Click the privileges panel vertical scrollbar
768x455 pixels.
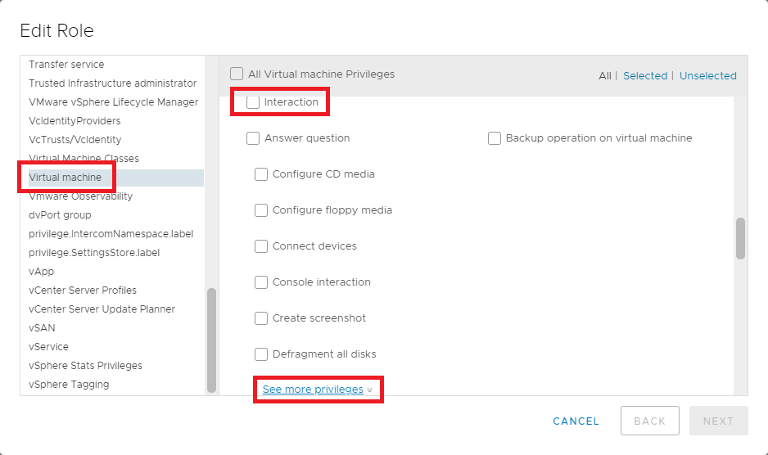740,238
